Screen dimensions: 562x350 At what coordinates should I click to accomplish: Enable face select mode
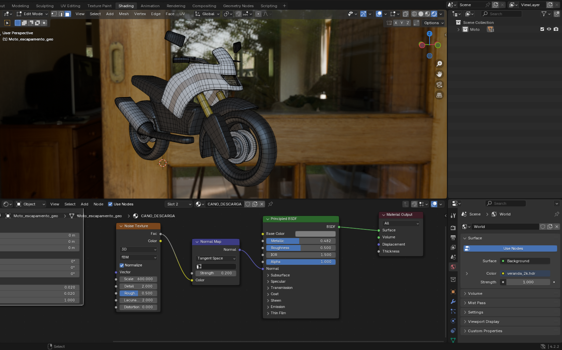[68, 14]
